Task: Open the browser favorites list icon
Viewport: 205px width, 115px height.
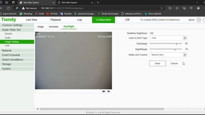Action: coord(177,8)
